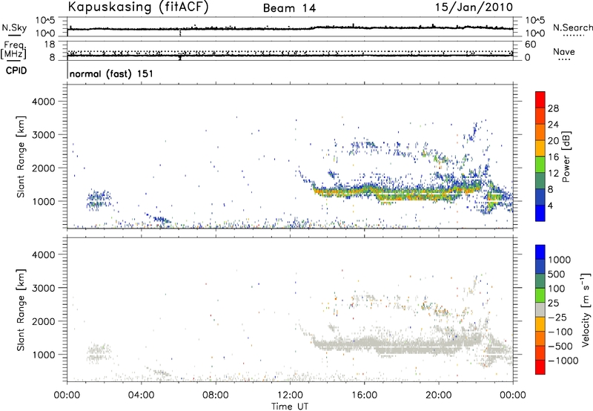The image size is (593, 411).
Task: Click the Freq. [MHz] axis label
Action: 14,50
